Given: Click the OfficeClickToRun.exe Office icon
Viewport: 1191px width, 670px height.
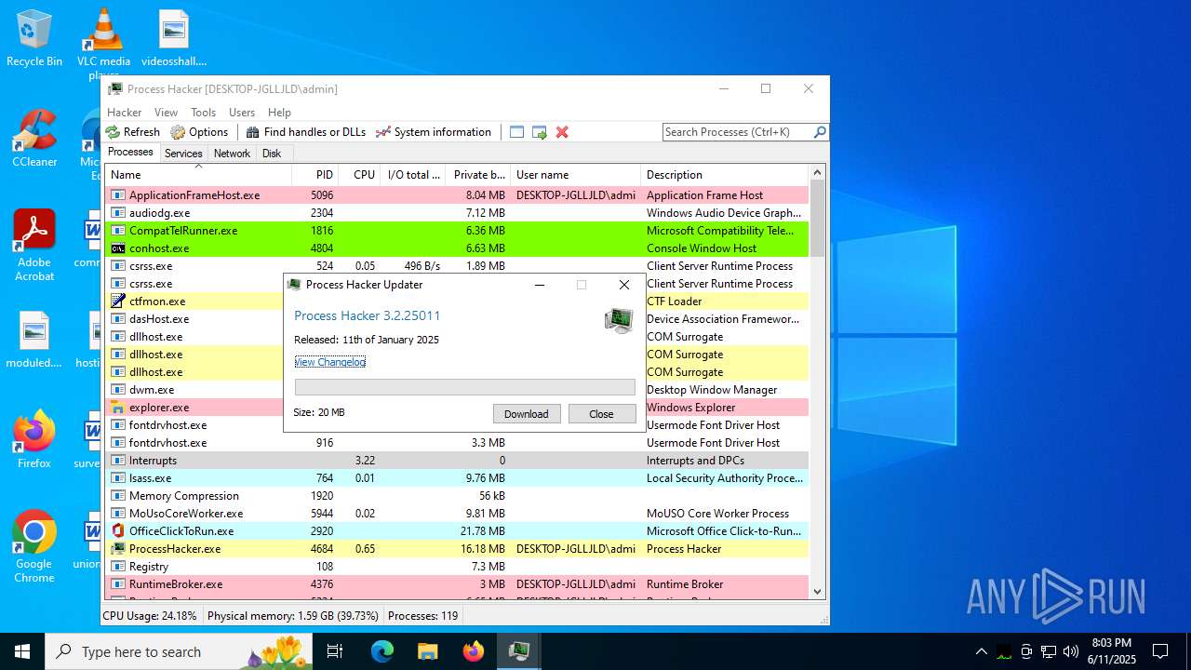Looking at the screenshot, I should coord(118,531).
